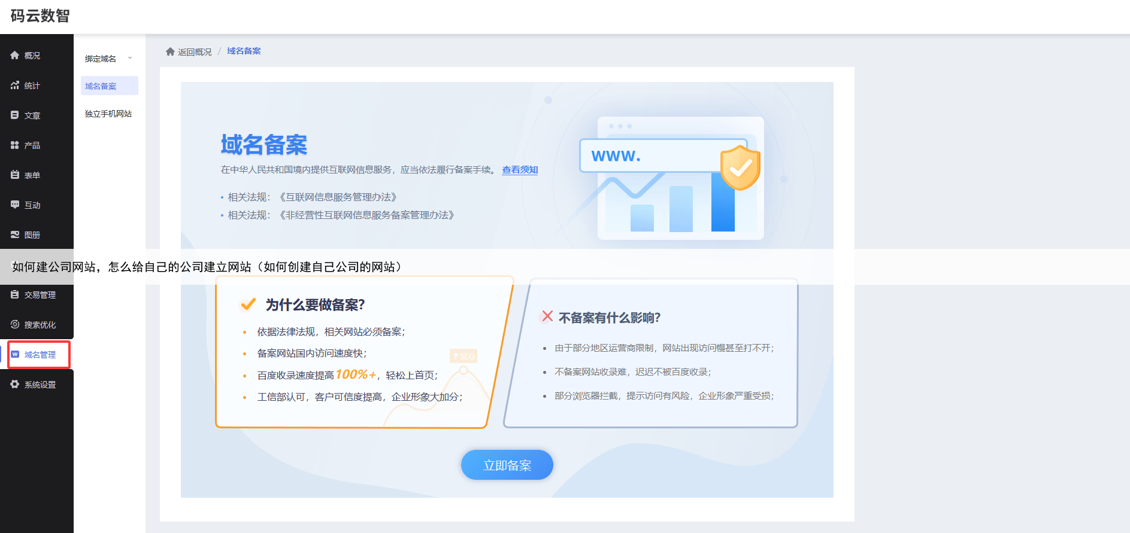Click the 码云数智 logo text

tap(40, 16)
